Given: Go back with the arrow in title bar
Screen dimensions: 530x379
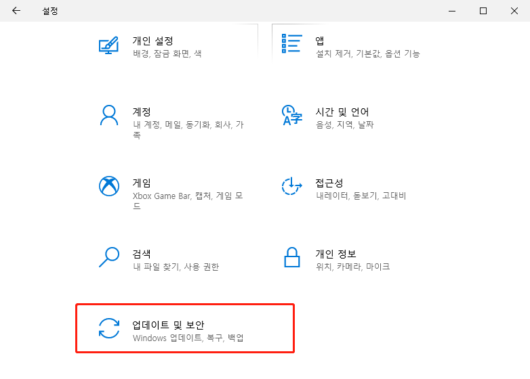Looking at the screenshot, I should tap(16, 11).
